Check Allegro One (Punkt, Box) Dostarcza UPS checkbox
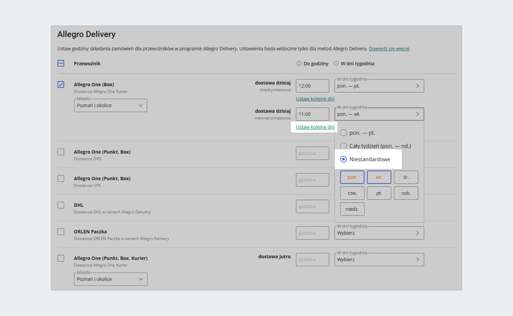Image resolution: width=513 pixels, height=316 pixels. [61, 178]
